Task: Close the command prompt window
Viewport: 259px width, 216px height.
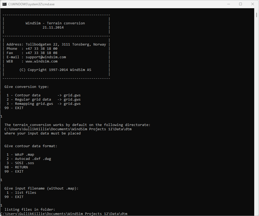Action: (253, 4)
